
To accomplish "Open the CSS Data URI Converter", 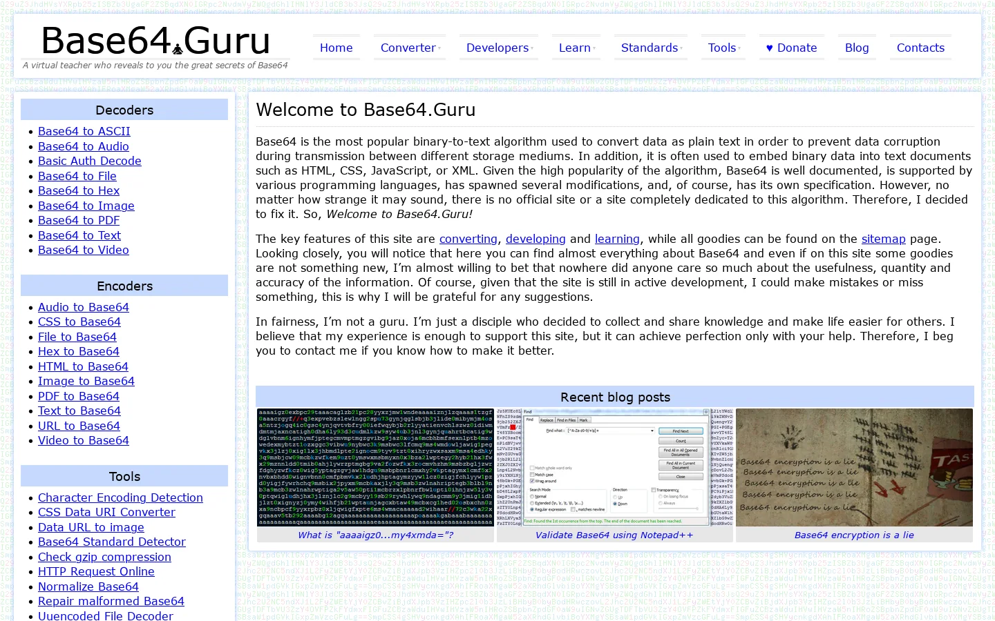I will click(106, 512).
